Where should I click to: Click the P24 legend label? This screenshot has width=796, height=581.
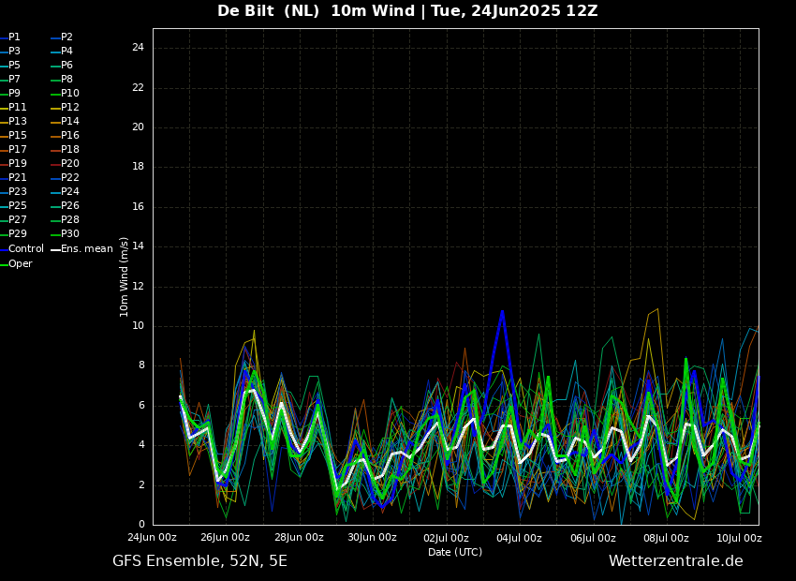[x=69, y=192]
